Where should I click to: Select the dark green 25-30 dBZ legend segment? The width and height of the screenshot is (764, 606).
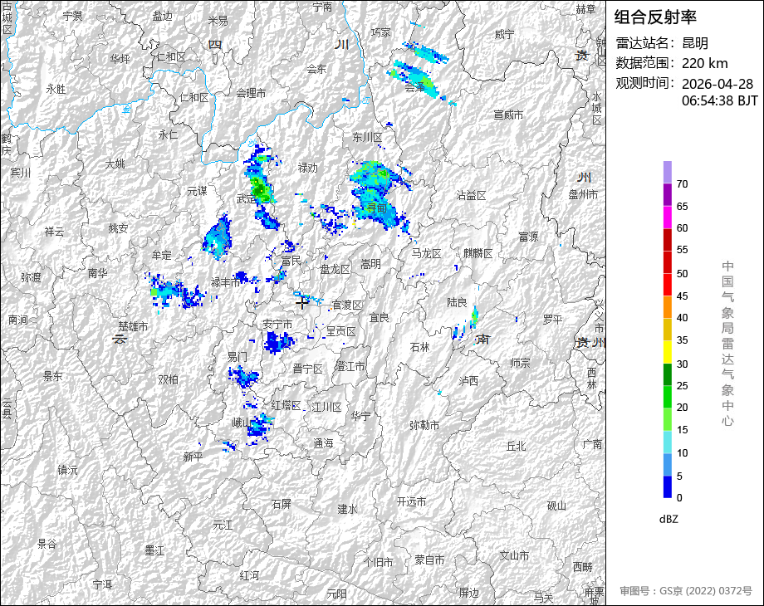(667, 374)
